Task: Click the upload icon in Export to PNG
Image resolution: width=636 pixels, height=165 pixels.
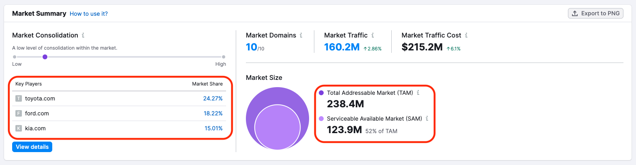Action: (x=575, y=13)
